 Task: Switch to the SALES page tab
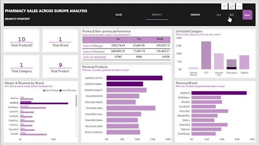pos(118,15)
